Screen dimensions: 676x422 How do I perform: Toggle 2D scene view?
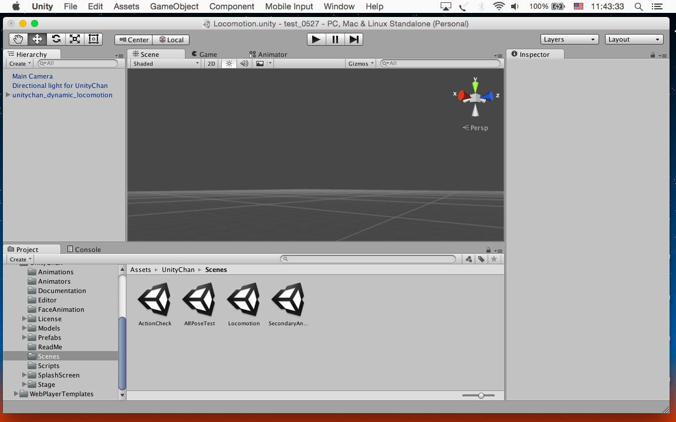(211, 63)
